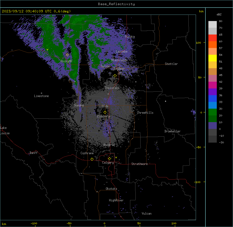Select the violet purple swatch near 39 dBZ

coord(212,92)
